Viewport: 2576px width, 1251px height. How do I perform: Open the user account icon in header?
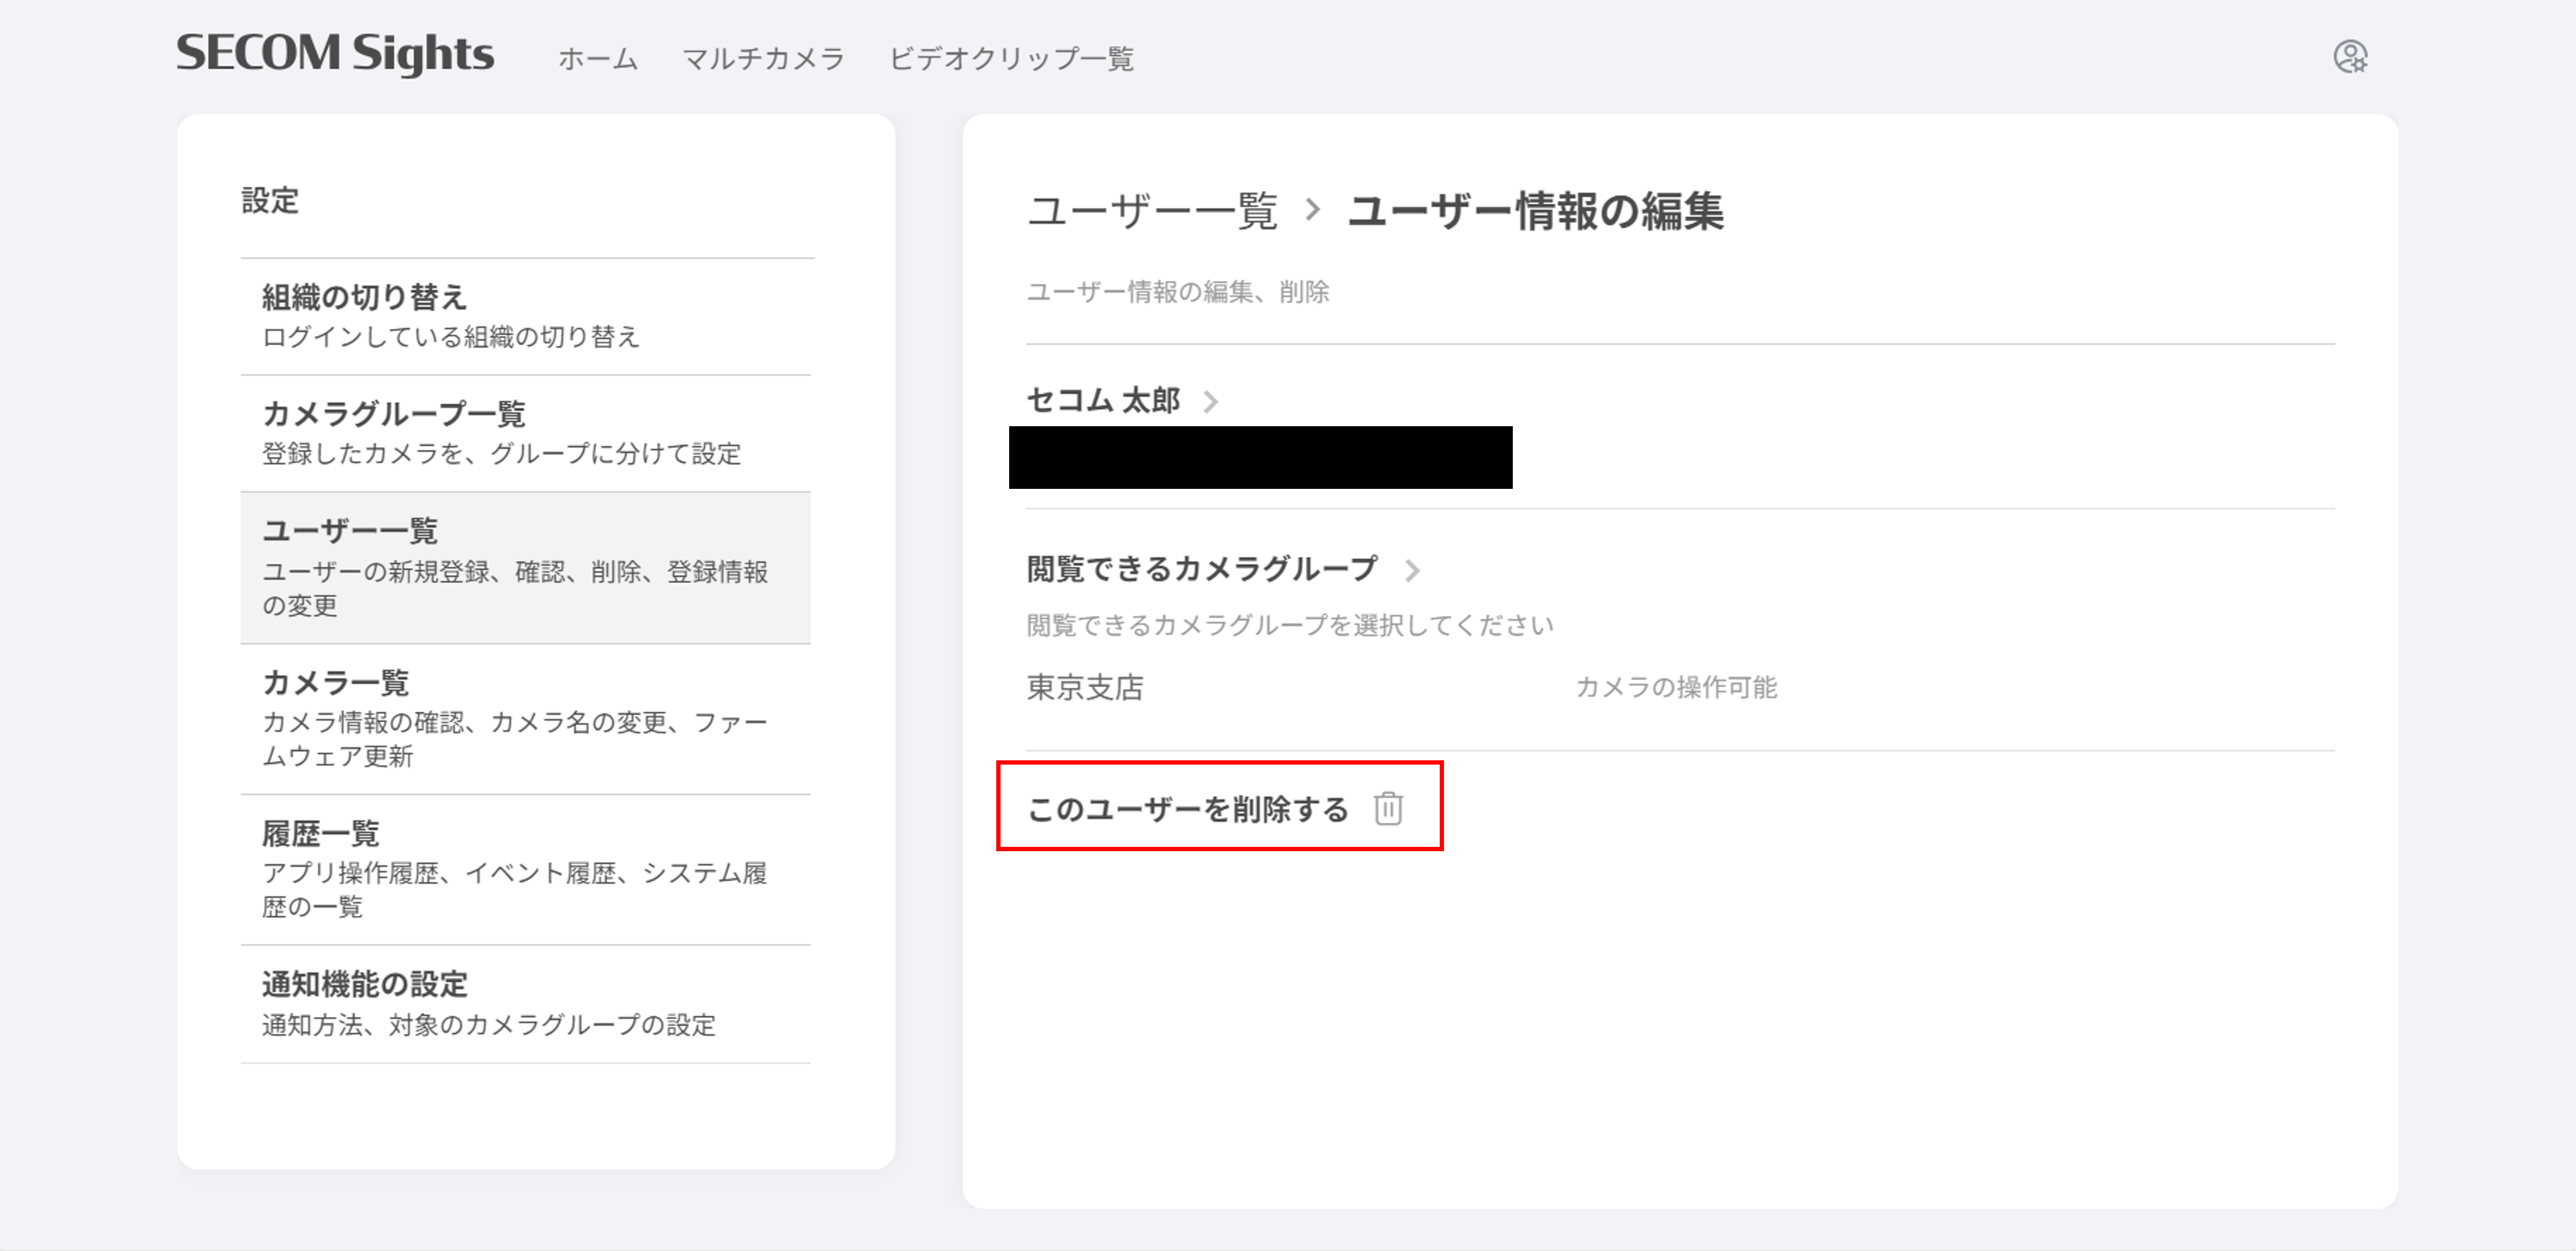pyautogui.click(x=2350, y=57)
